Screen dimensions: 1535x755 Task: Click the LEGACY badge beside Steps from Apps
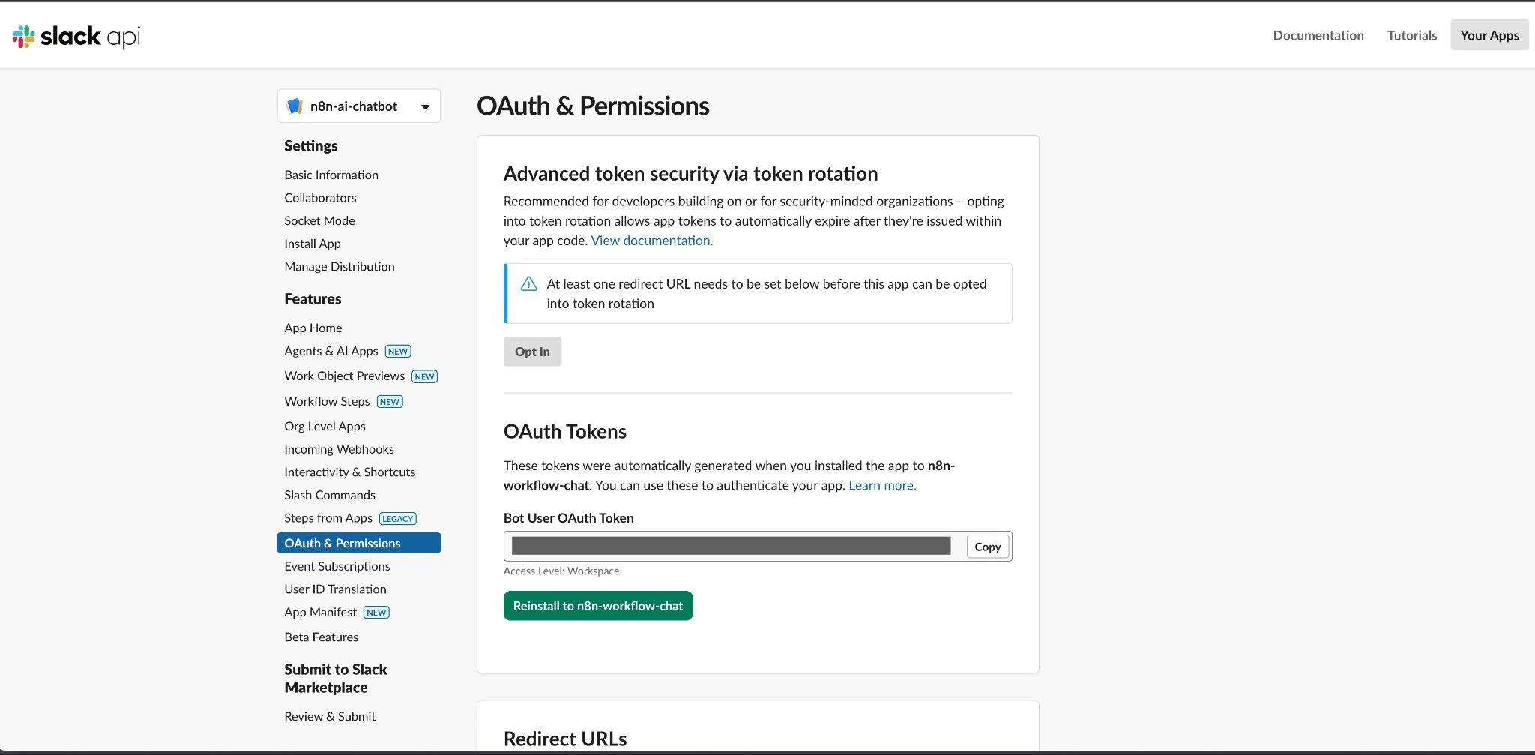[397, 519]
